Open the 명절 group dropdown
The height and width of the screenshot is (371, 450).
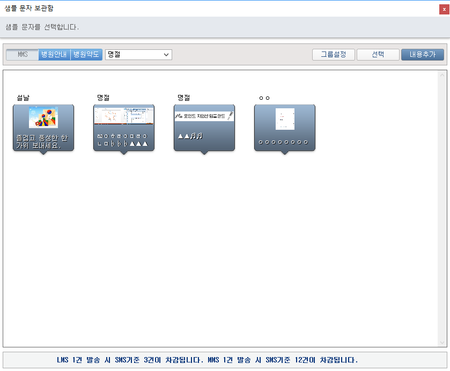point(138,55)
